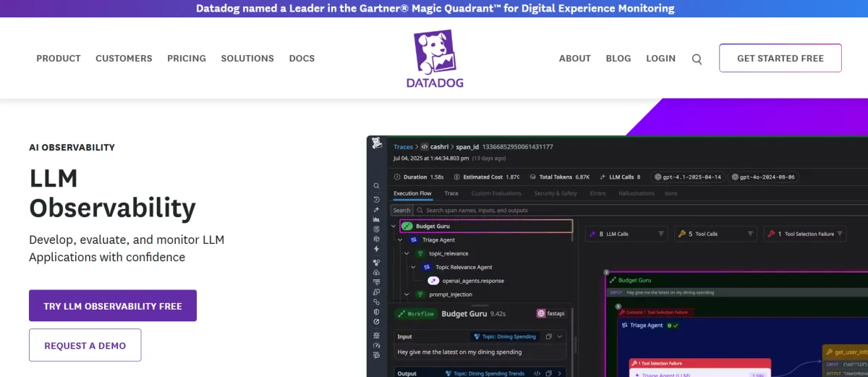
Task: Click the gpt-4.1-2025-04-14 model chip
Action: [688, 177]
